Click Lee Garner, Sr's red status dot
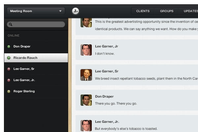Viewport: 198px width, 132px height. 9,69
